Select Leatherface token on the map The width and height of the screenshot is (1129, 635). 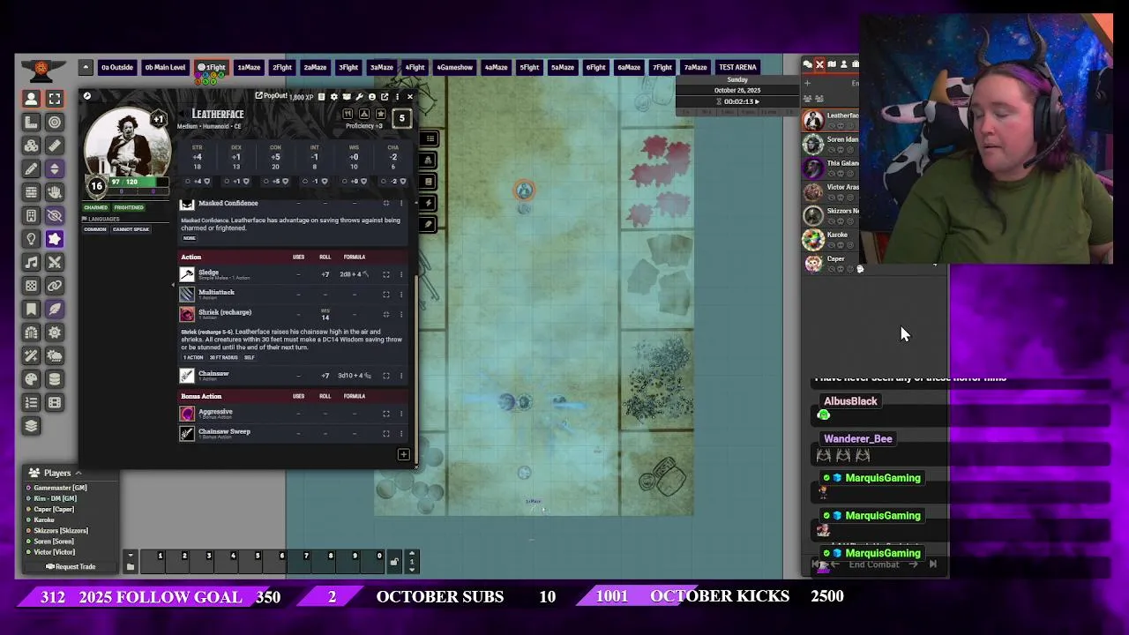click(524, 190)
